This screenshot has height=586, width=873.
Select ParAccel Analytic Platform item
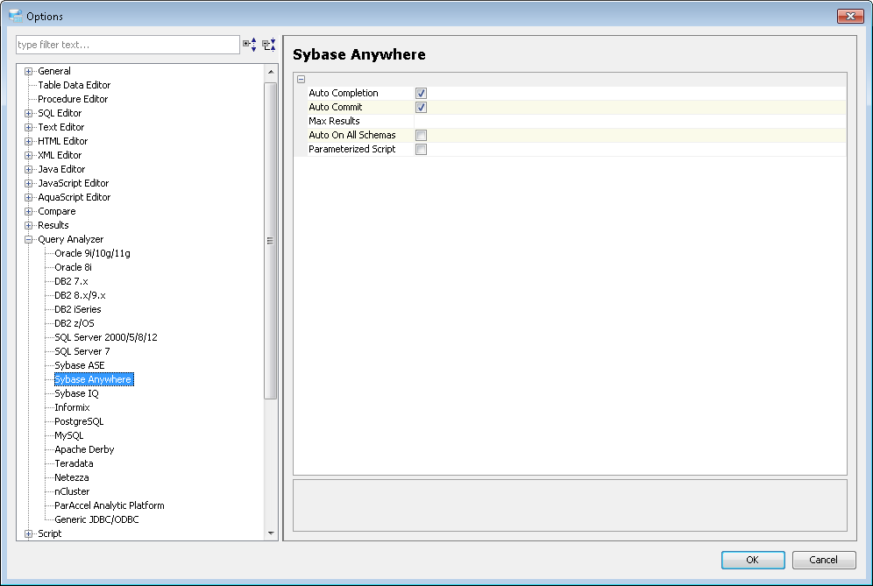(x=110, y=505)
